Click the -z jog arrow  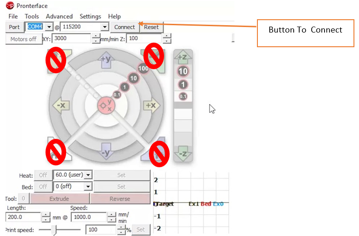pos(182,154)
